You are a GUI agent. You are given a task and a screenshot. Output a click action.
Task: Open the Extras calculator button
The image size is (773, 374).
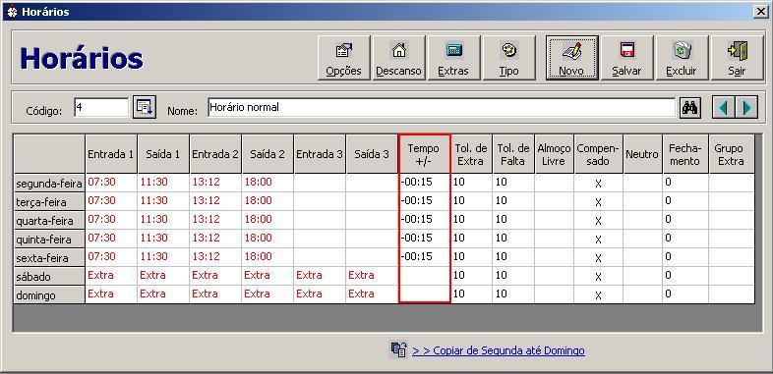453,58
